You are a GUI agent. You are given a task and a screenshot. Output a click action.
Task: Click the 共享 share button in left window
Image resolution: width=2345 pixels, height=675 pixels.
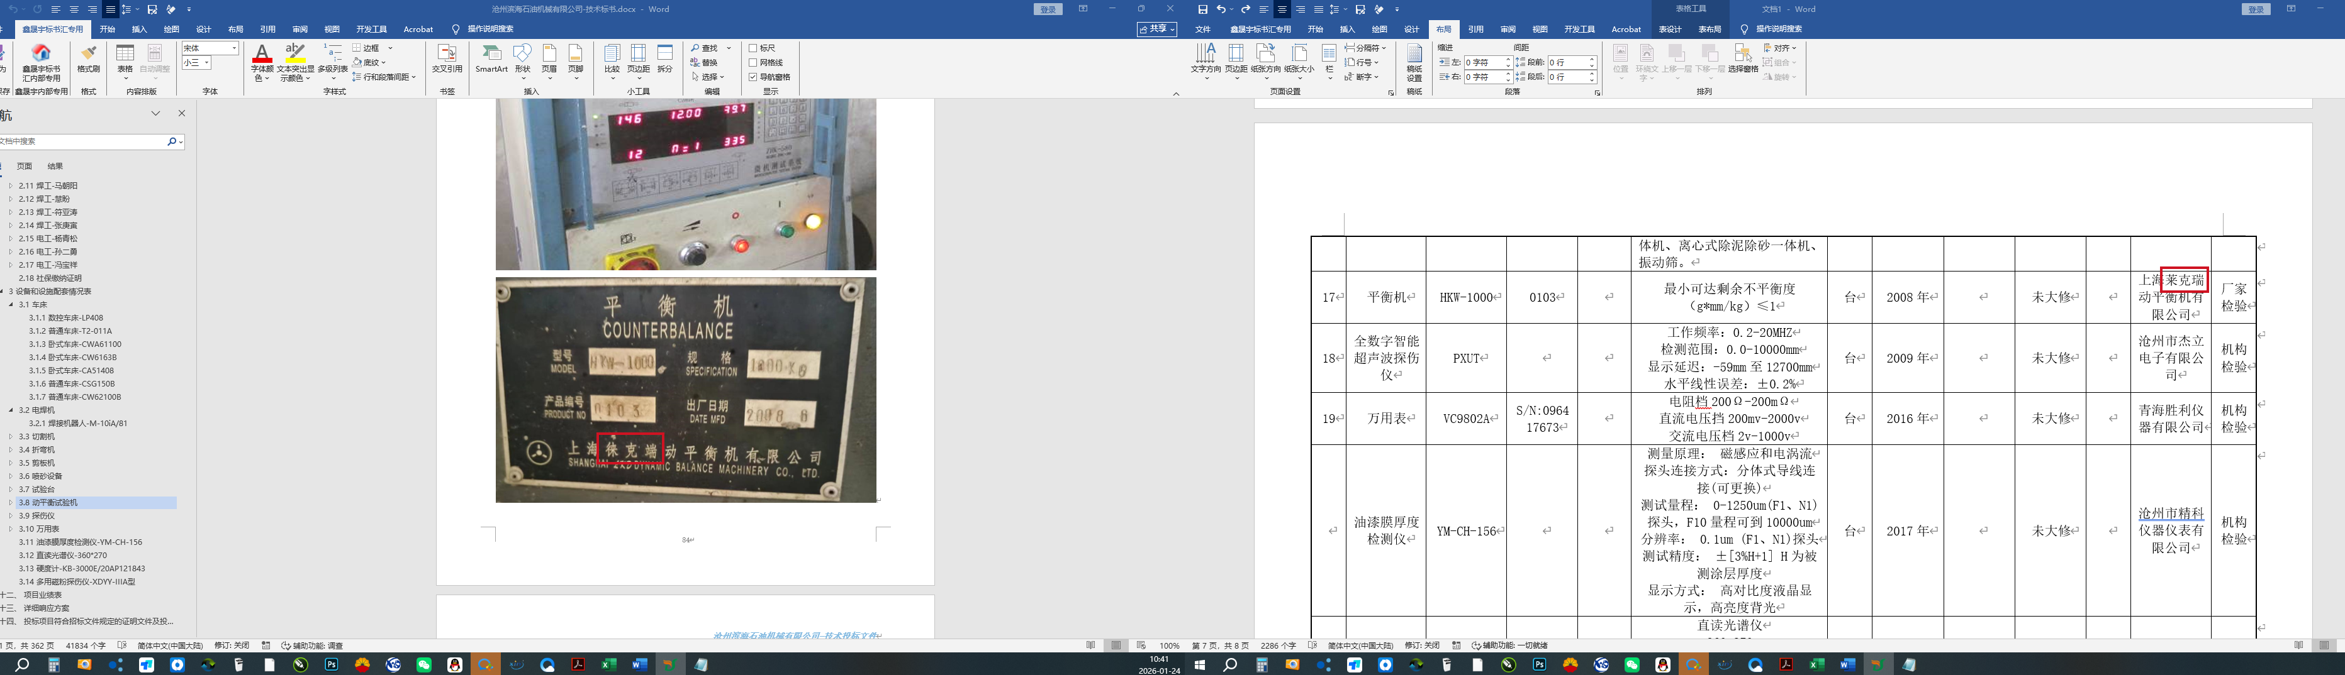(1157, 29)
